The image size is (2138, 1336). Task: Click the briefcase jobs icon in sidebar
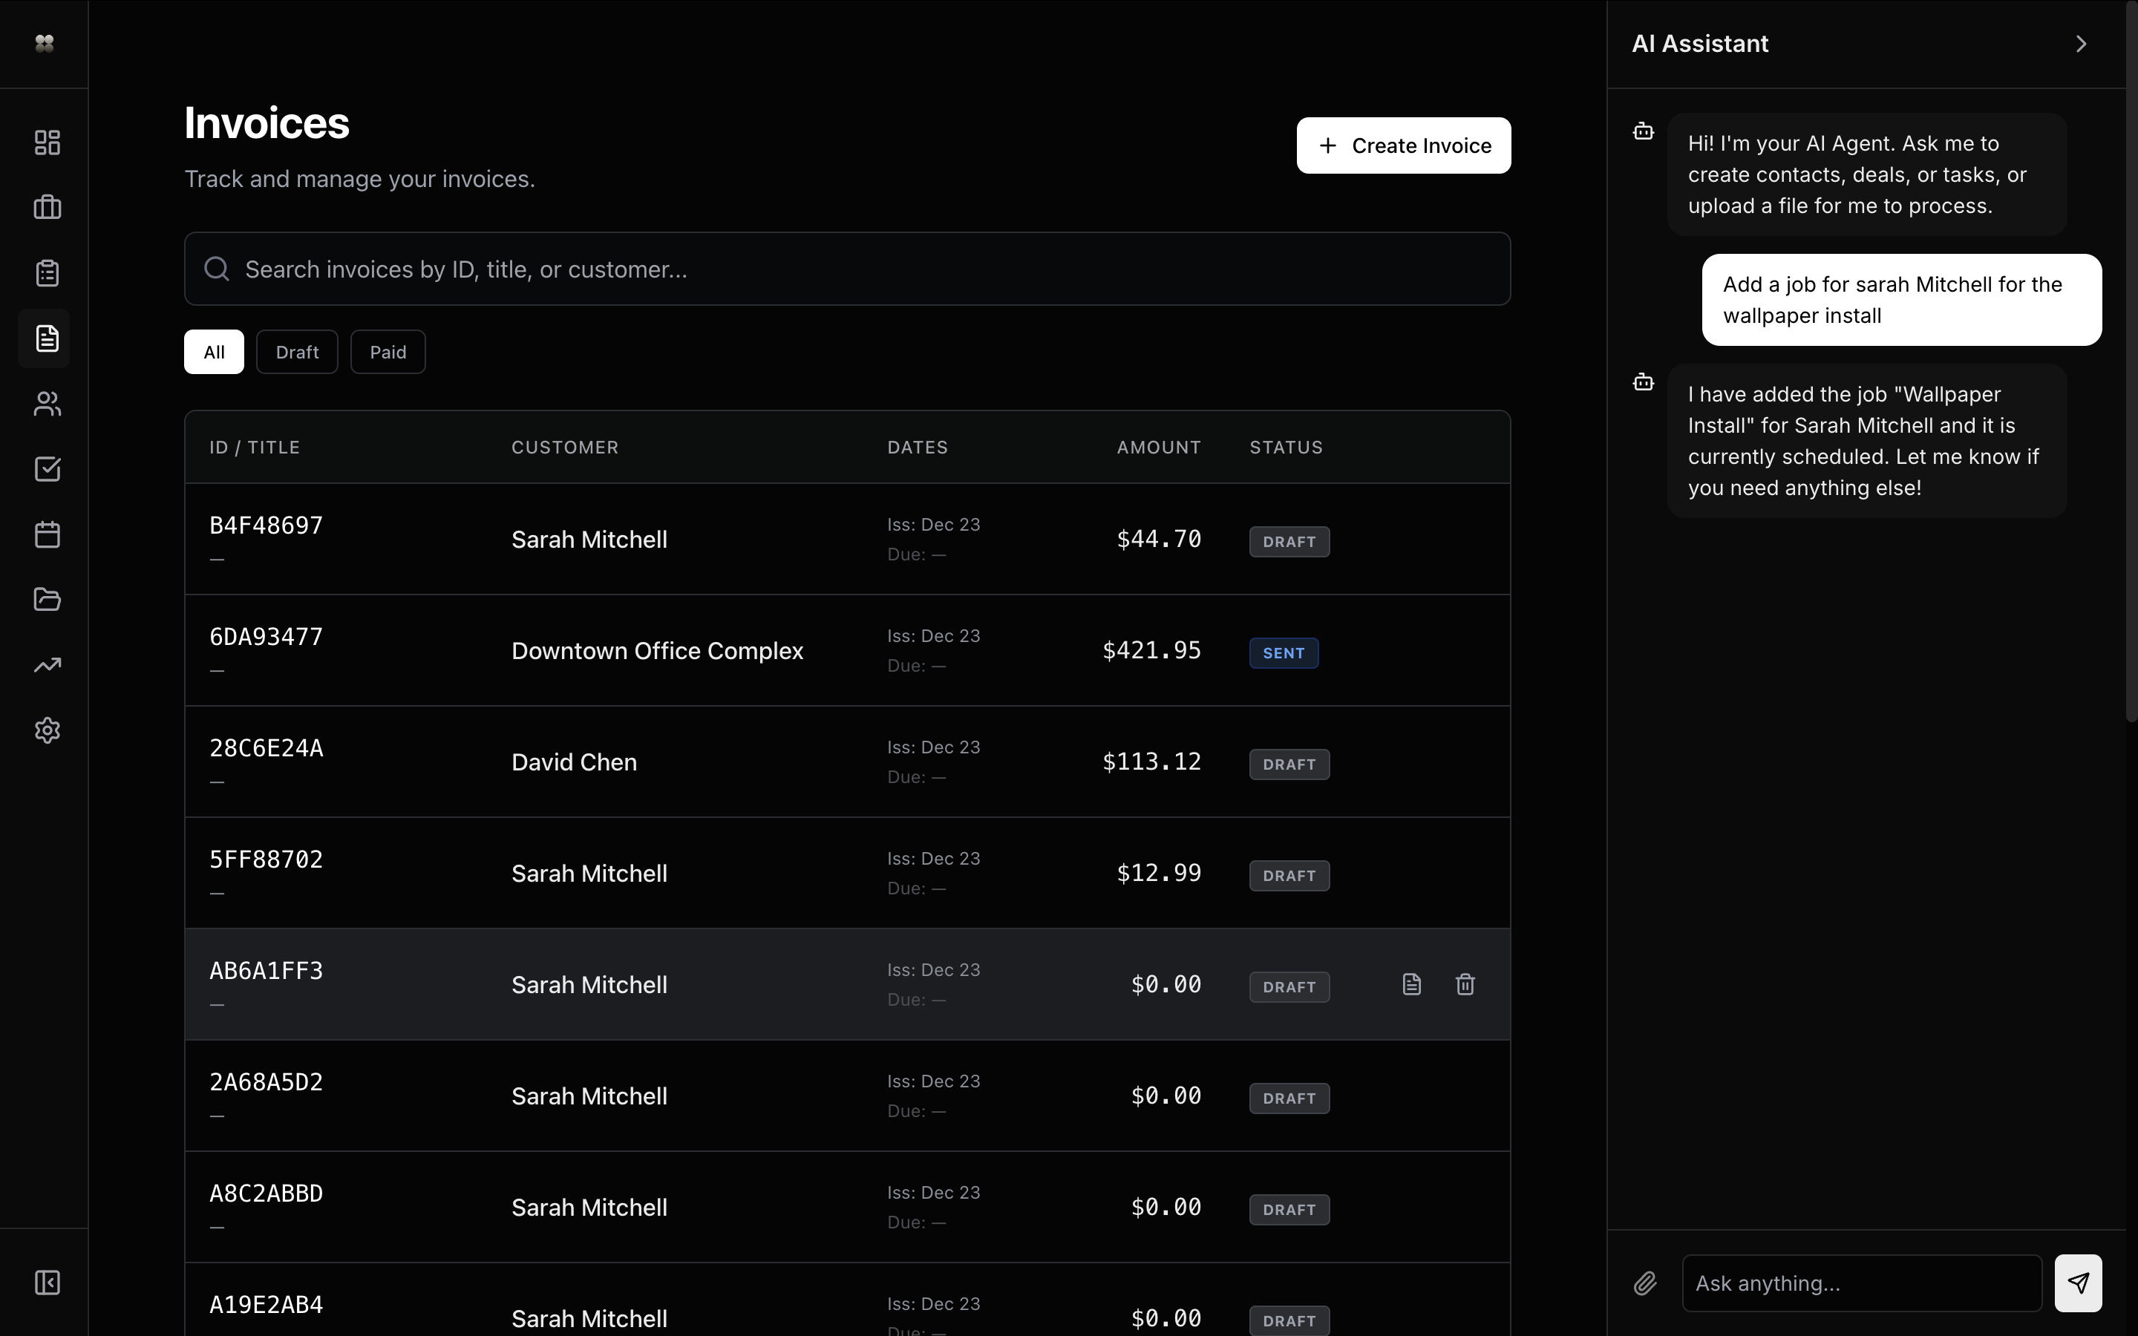(47, 208)
